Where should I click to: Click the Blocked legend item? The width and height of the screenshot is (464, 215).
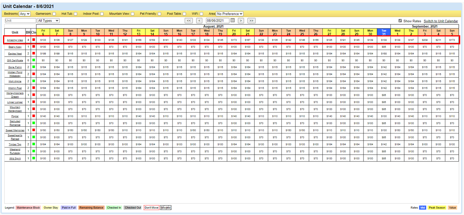(165, 208)
